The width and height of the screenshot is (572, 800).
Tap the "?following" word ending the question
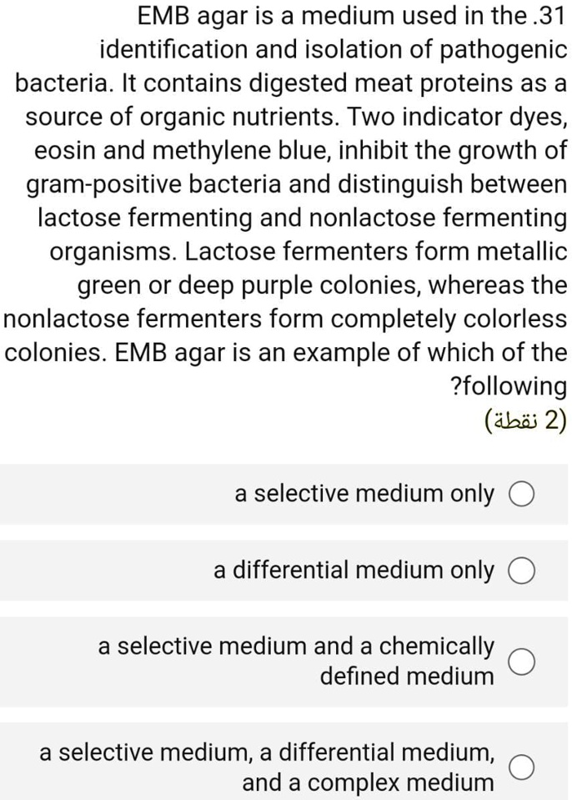pos(507,386)
